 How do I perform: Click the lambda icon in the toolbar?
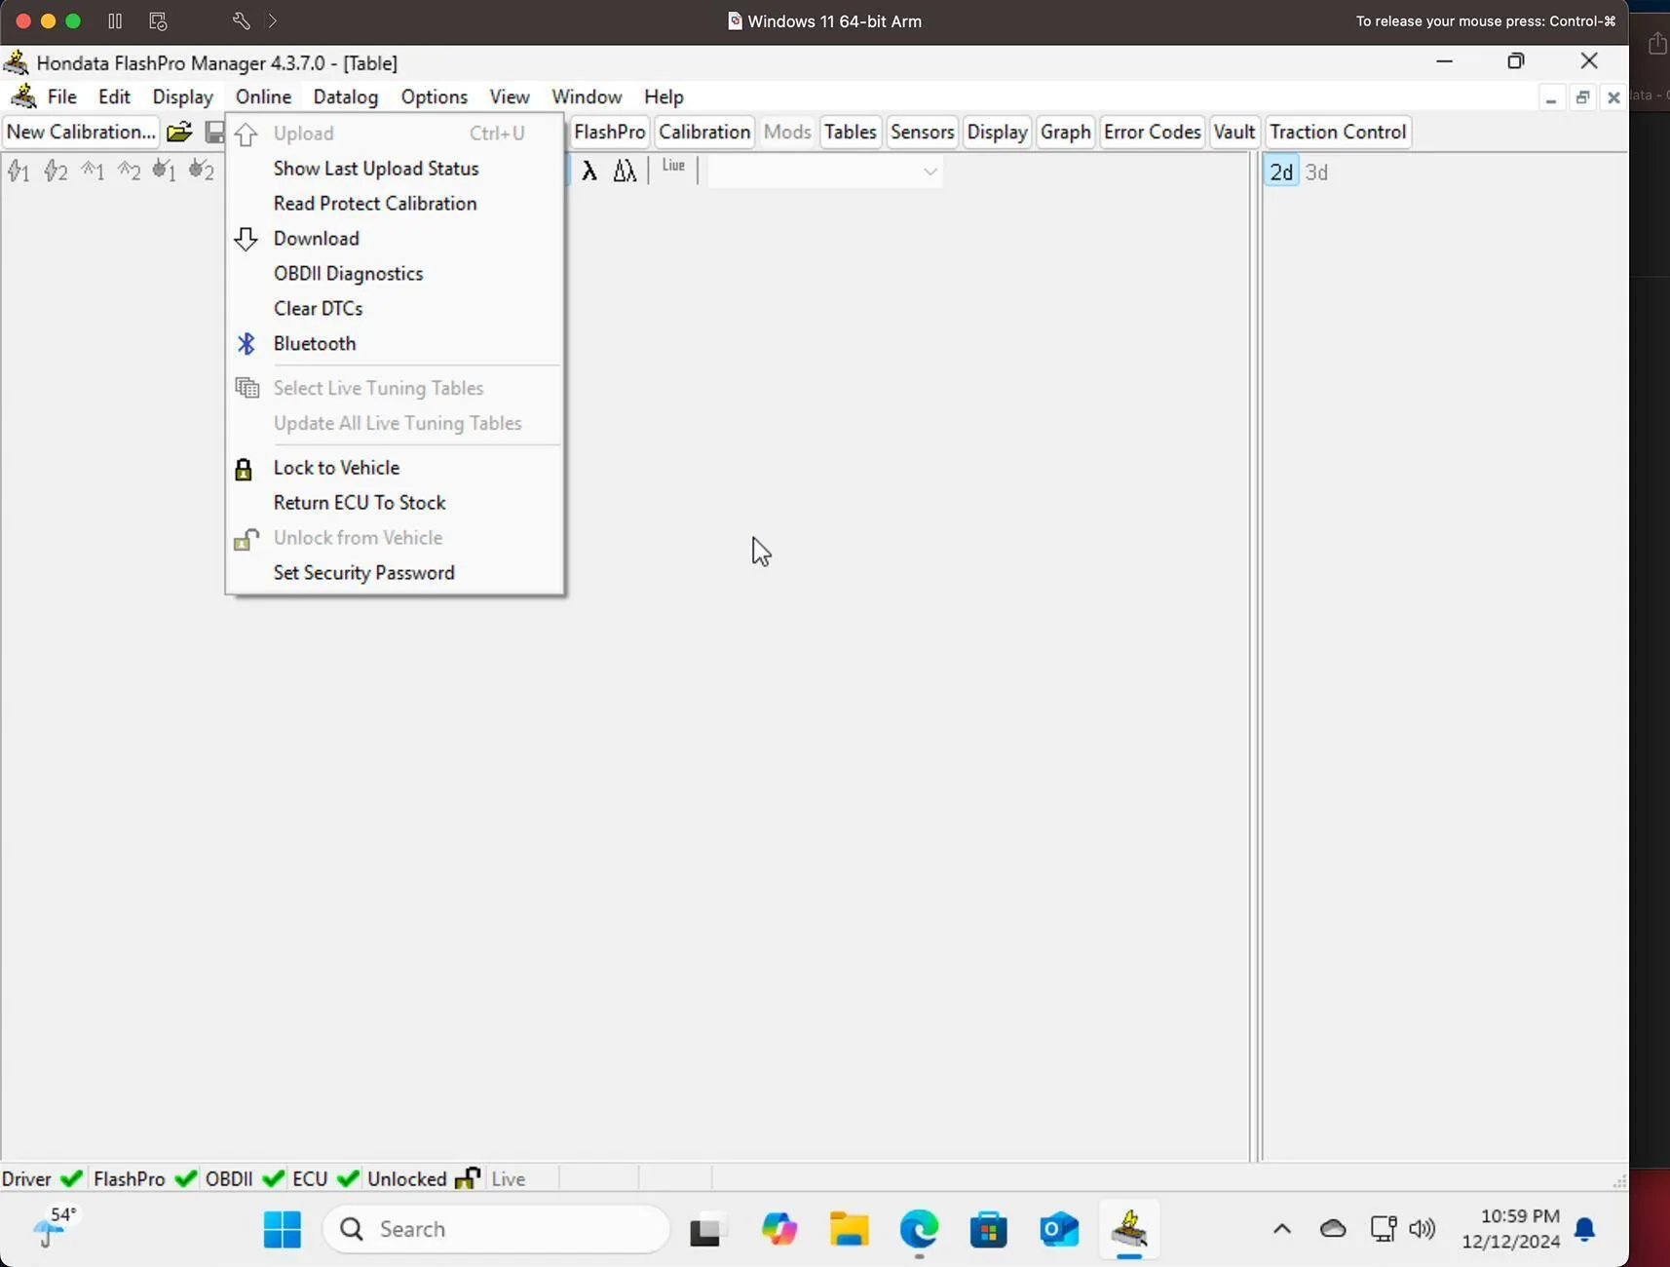[x=588, y=172]
